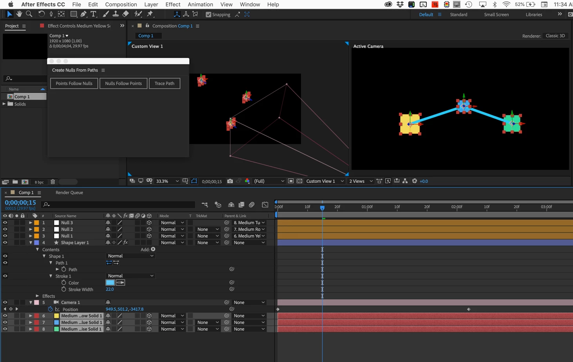Hide the Shape Layer 1 eye
The height and width of the screenshot is (362, 573).
pyautogui.click(x=5, y=243)
